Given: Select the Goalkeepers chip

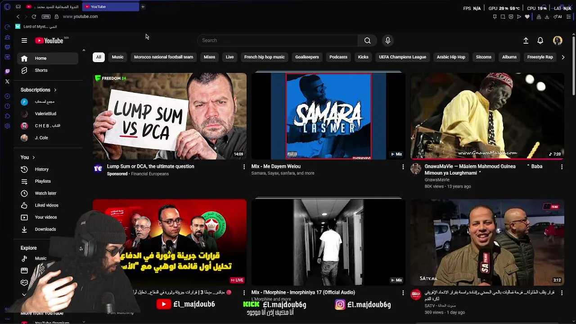Looking at the screenshot, I should pos(307,57).
